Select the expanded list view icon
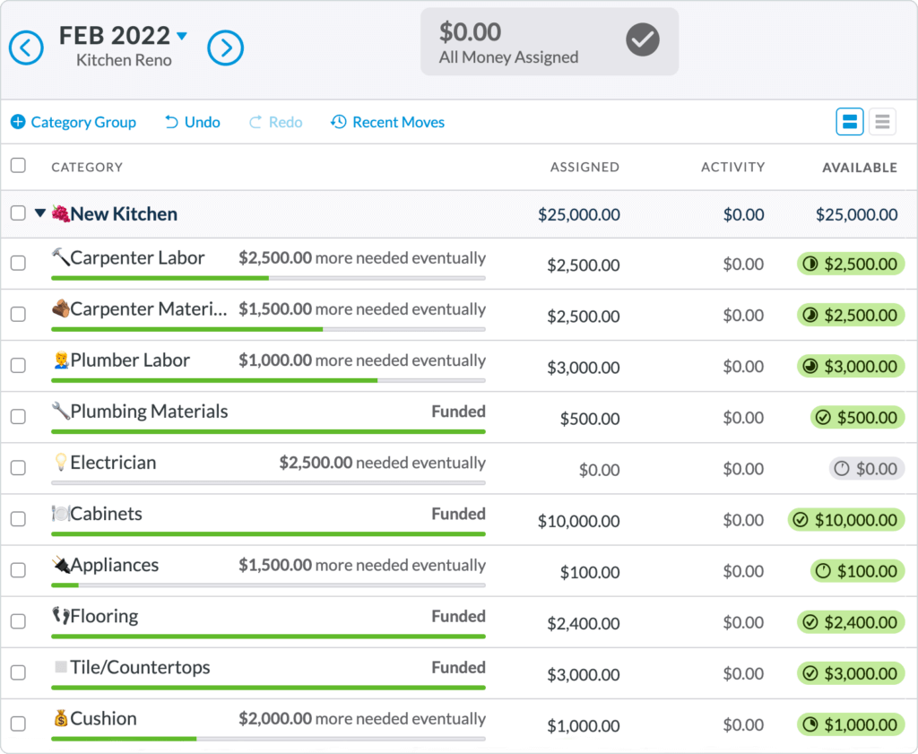 point(850,122)
